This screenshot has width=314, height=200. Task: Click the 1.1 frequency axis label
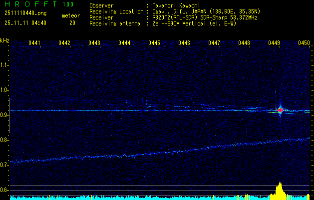tap(4, 64)
